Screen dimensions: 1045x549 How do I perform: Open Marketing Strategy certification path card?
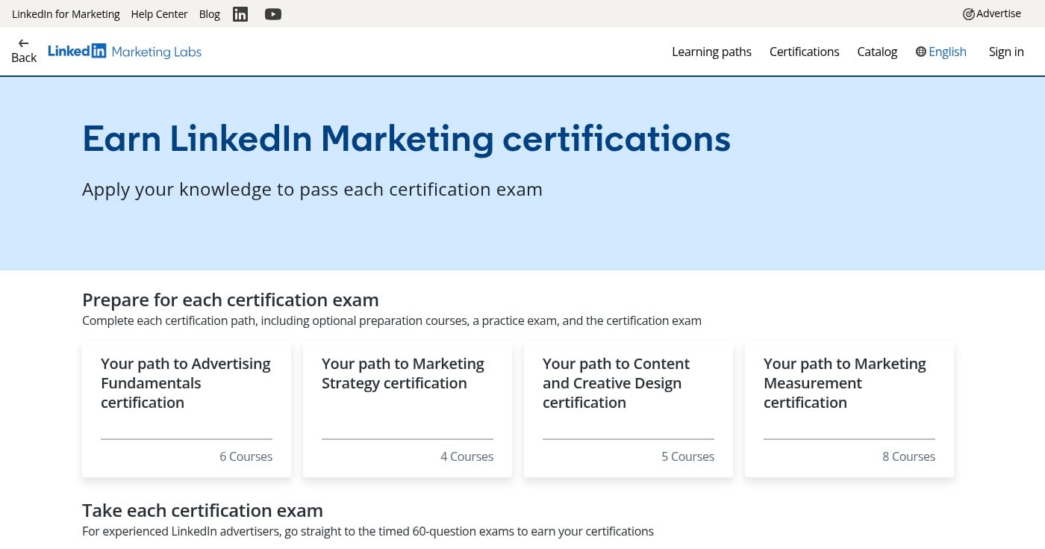pos(408,409)
